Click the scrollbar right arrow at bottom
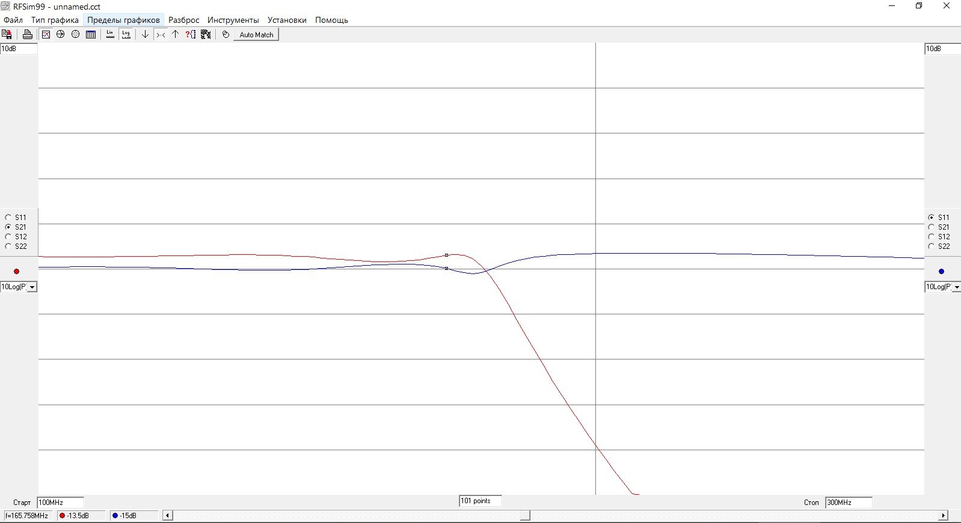Image resolution: width=961 pixels, height=523 pixels. coord(943,516)
